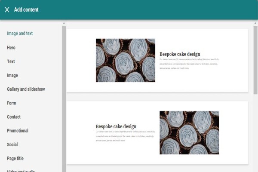Select the Social category
Image resolution: width=258 pixels, height=172 pixels.
tap(12, 144)
